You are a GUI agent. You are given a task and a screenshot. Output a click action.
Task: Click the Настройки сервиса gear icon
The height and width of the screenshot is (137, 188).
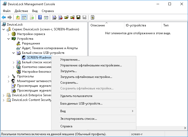(14, 34)
